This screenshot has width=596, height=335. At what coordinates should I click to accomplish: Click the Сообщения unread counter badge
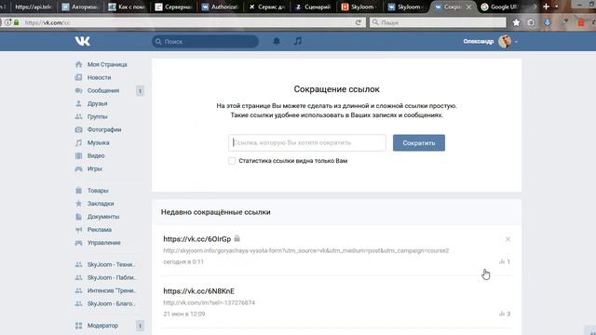tap(140, 91)
